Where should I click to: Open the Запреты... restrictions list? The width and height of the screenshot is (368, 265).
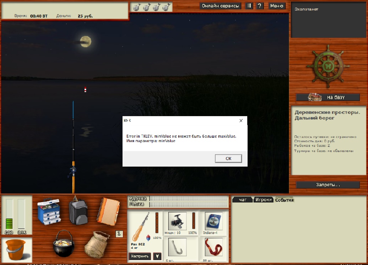(x=328, y=185)
